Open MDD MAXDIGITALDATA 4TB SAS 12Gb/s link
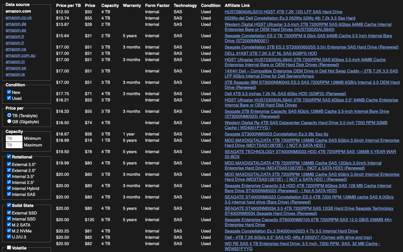Image resolution: width=403 pixels, height=252 pixels. tap(303, 165)
